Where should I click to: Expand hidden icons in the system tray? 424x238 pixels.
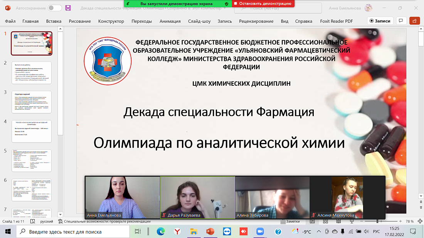coord(319,232)
